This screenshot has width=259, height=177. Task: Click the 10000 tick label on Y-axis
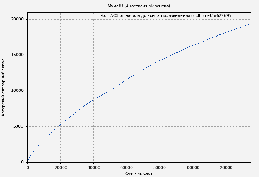[x=17, y=91]
